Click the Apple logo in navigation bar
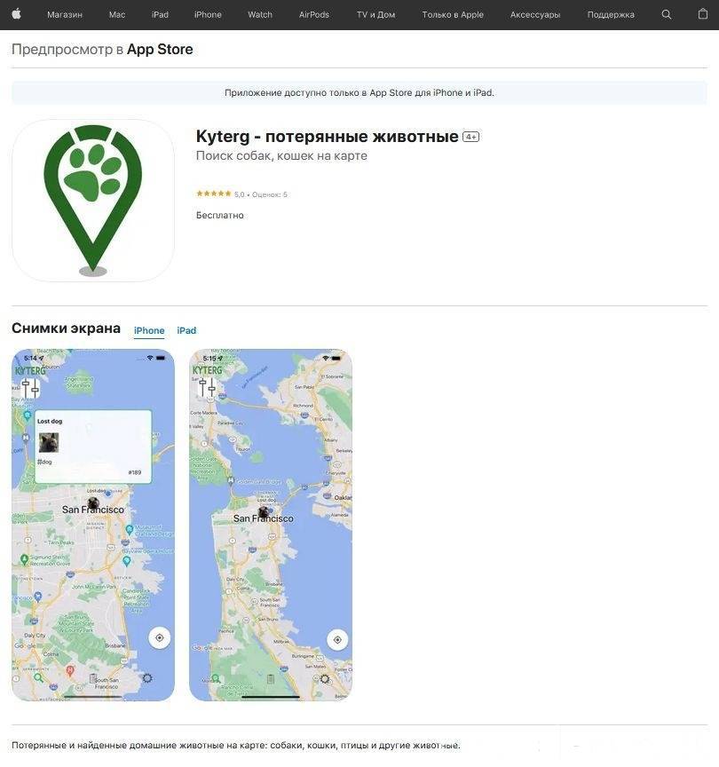 17,14
